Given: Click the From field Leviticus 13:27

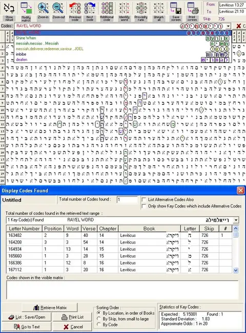Looking at the screenshot, I should click(232, 5).
